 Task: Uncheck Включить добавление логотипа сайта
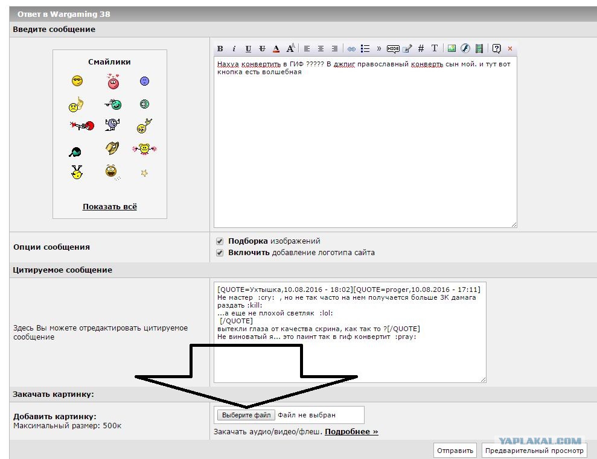click(x=220, y=253)
